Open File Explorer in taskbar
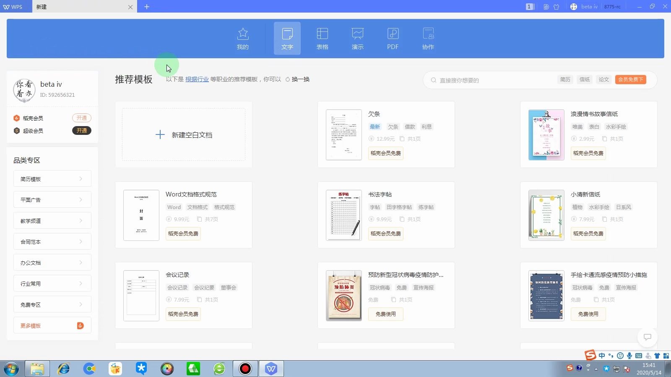Screen dimensions: 671x377 click(37, 369)
